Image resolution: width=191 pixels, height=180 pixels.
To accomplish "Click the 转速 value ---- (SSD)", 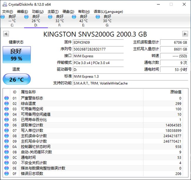I will click(174, 56).
